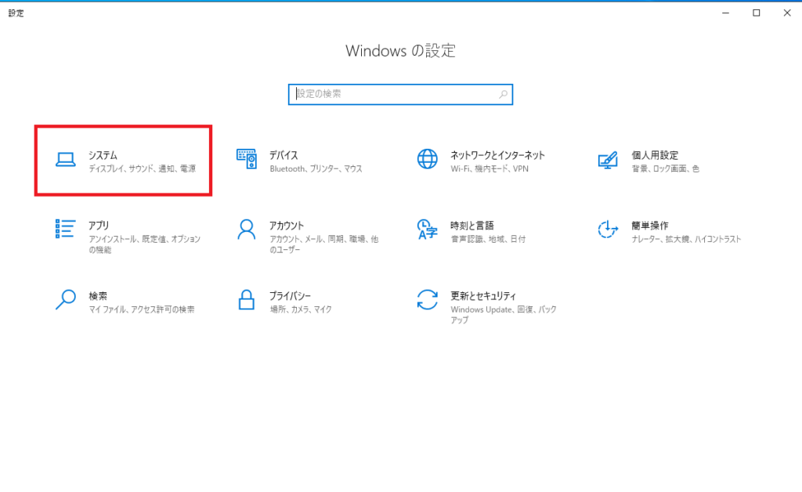Click the circular arrows icon for 更新とセキュリティ
802x492 pixels.
click(x=427, y=299)
